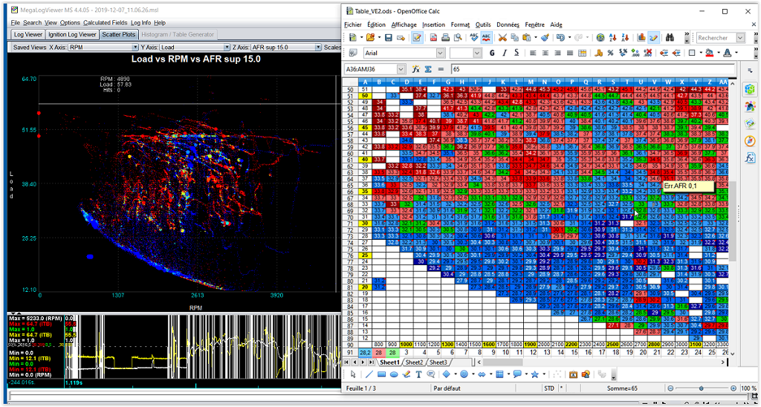Click the formula input line containing 65
The image size is (761, 407).
coord(592,69)
